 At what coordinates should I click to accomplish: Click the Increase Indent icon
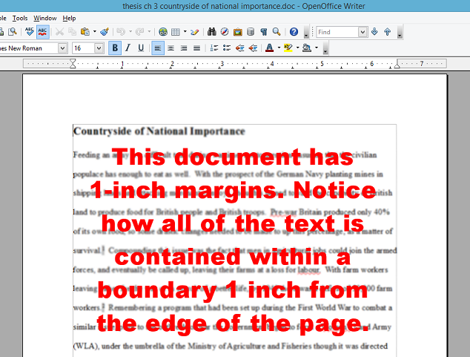(253, 48)
